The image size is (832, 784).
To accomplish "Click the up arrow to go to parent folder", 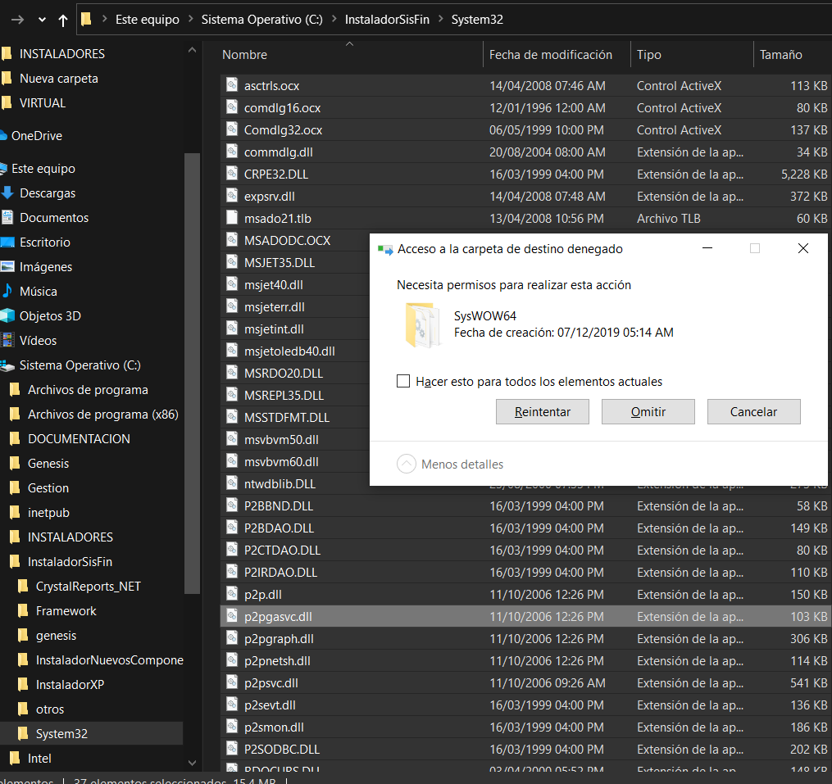I will [63, 20].
